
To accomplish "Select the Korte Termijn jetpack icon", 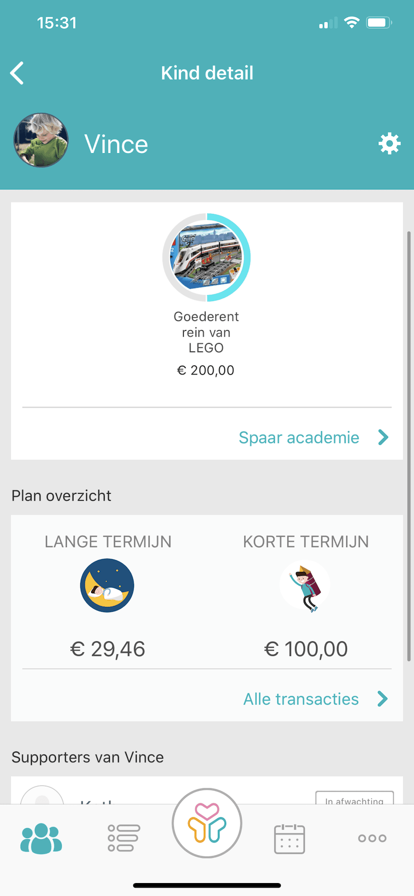I will (x=305, y=586).
